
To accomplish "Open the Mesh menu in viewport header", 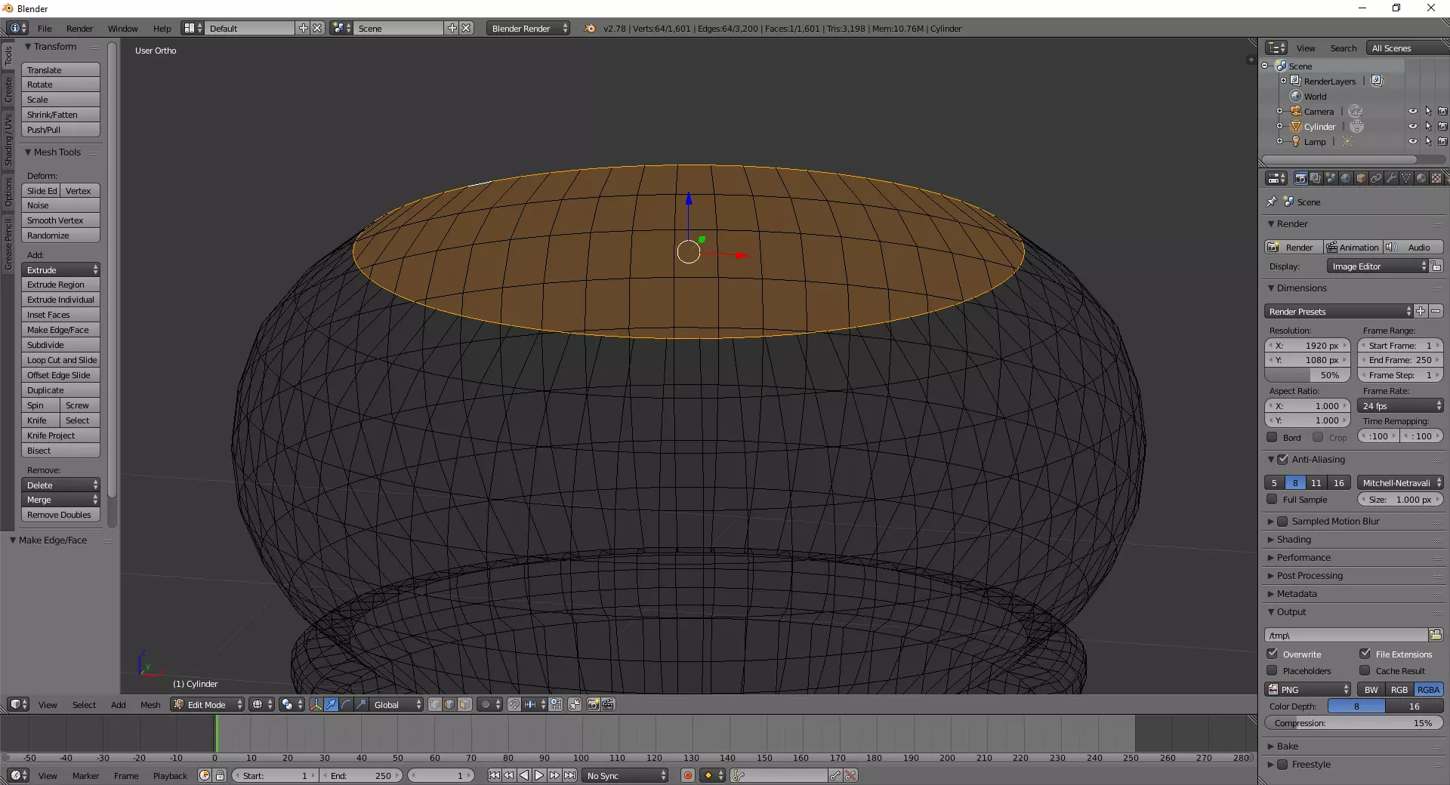I will [x=150, y=705].
